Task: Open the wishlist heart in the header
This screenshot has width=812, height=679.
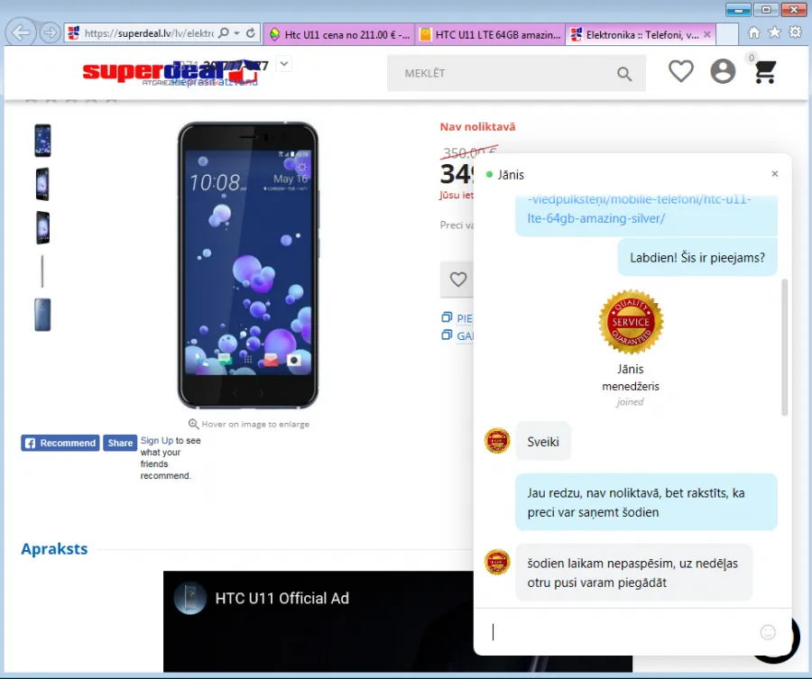Action: coord(681,71)
